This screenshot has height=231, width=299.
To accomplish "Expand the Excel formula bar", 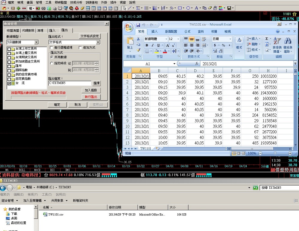I will pyautogui.click(x=295, y=64).
